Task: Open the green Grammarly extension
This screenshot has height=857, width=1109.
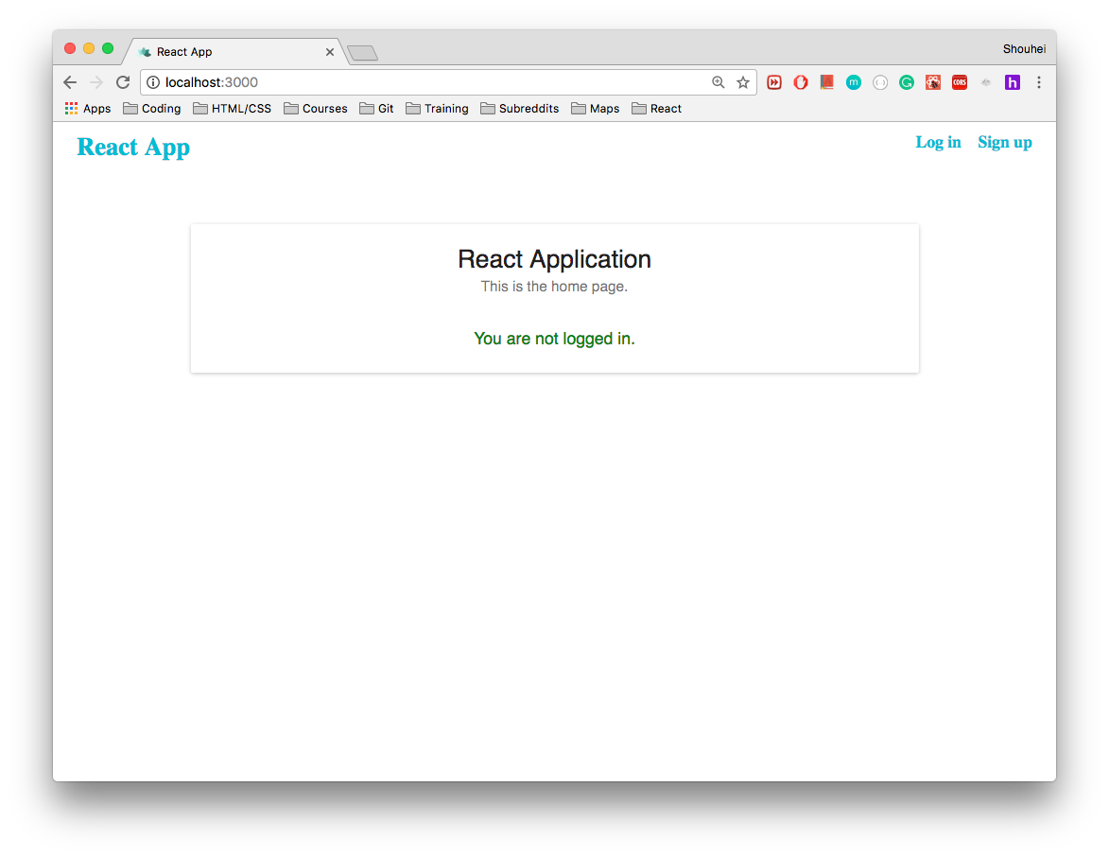Action: tap(906, 82)
